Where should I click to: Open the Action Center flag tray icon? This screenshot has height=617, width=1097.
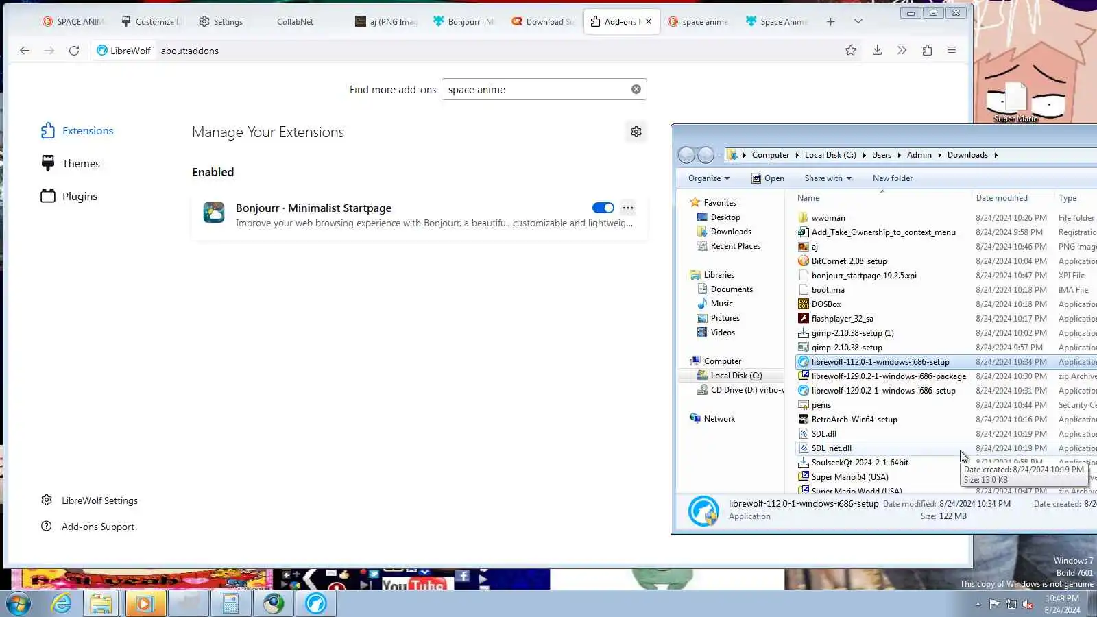click(x=994, y=604)
